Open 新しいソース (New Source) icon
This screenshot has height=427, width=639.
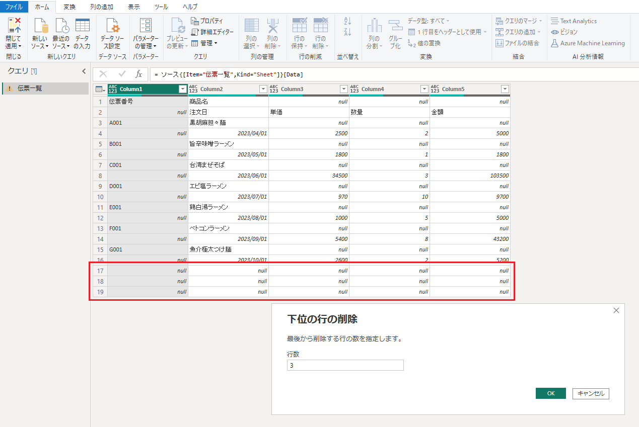point(40,26)
